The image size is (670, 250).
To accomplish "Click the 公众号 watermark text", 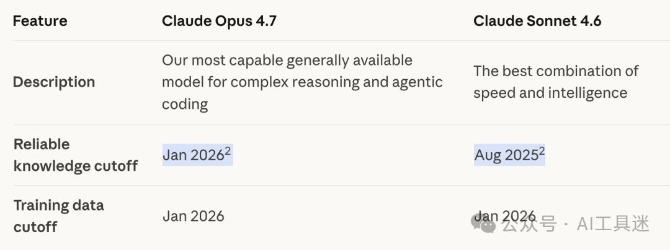I will tap(528, 224).
